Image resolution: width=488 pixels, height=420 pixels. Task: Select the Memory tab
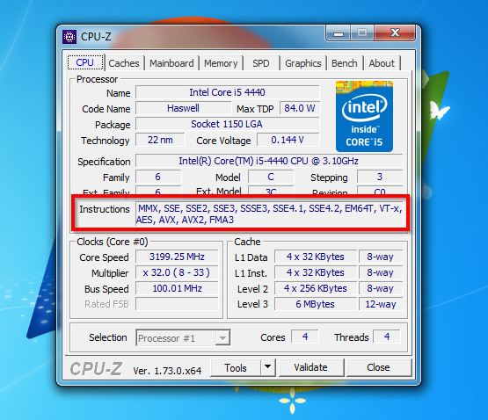point(221,63)
